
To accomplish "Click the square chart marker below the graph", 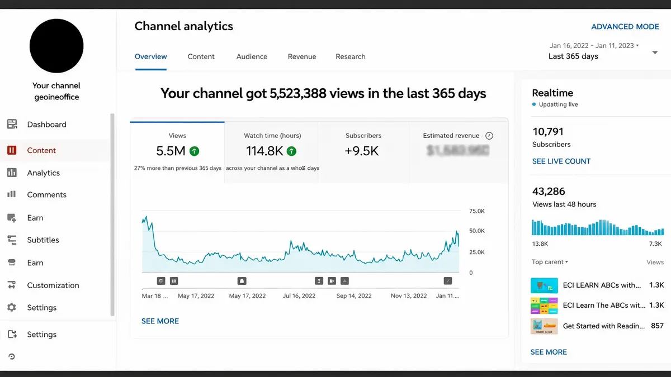I will pos(161,281).
